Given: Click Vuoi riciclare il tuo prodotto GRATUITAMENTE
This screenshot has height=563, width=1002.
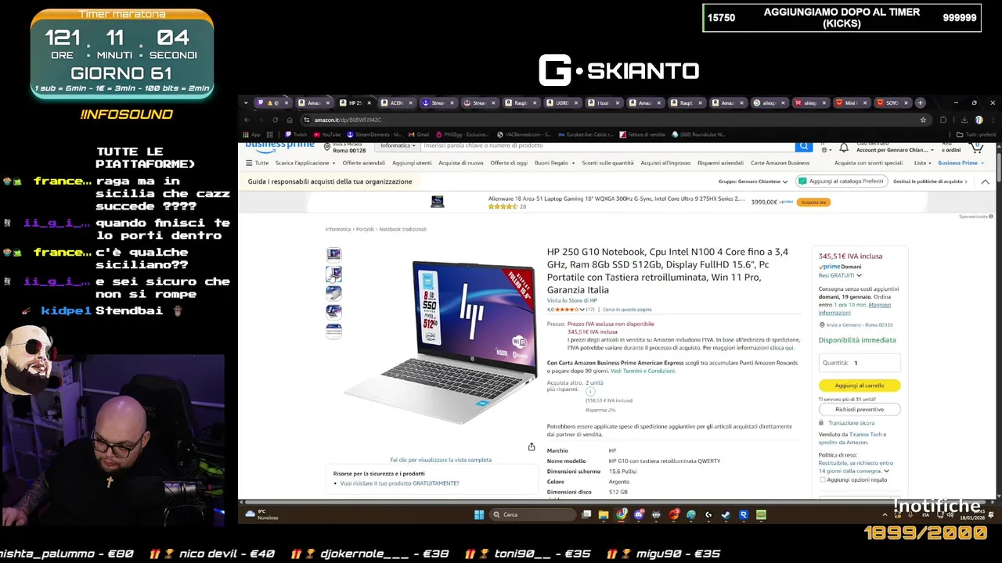Looking at the screenshot, I should pyautogui.click(x=399, y=483).
